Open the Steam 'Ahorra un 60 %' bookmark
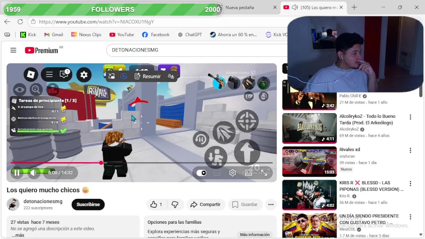 [233, 35]
